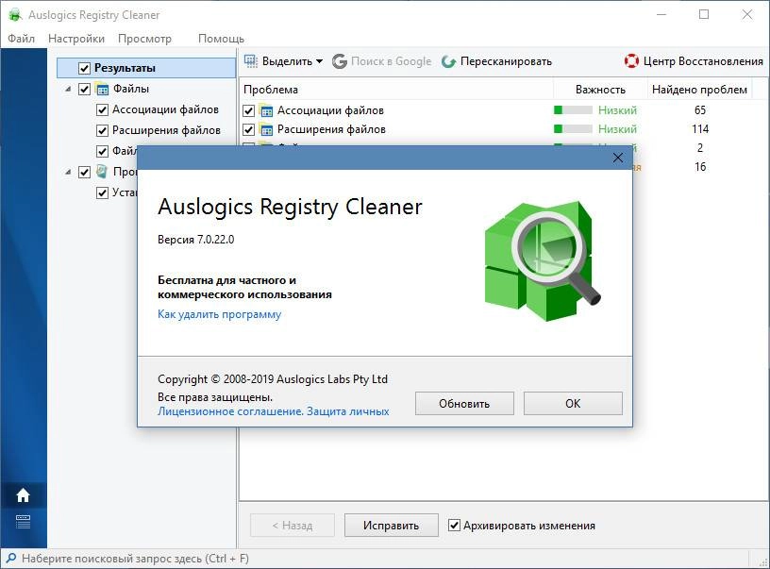Open the Выделить dropdown arrow
The image size is (770, 569).
pos(319,61)
